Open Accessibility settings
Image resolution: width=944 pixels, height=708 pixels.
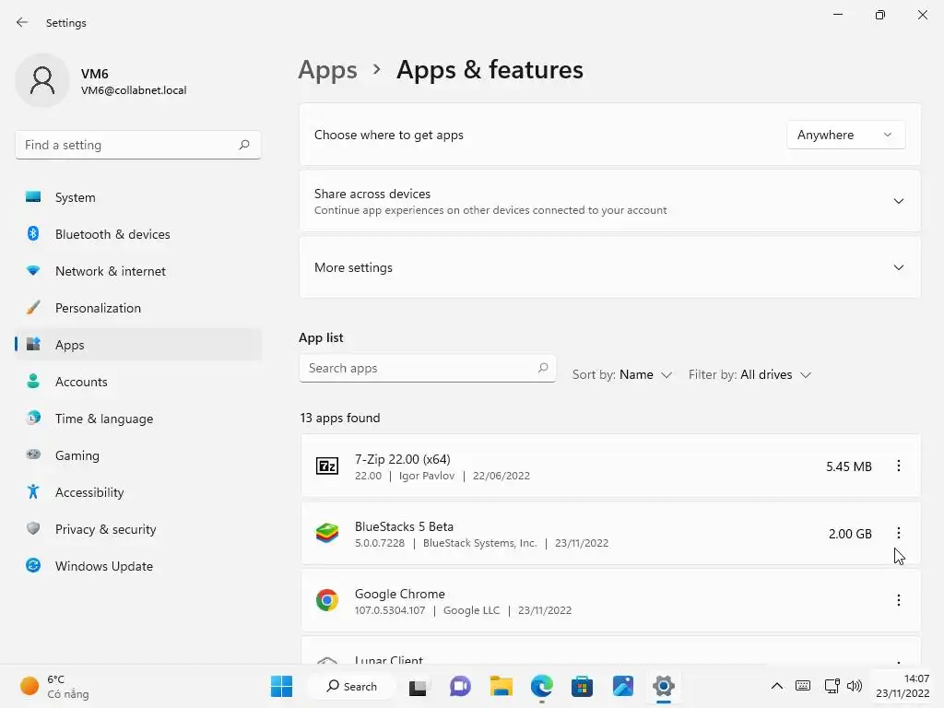click(x=138, y=492)
